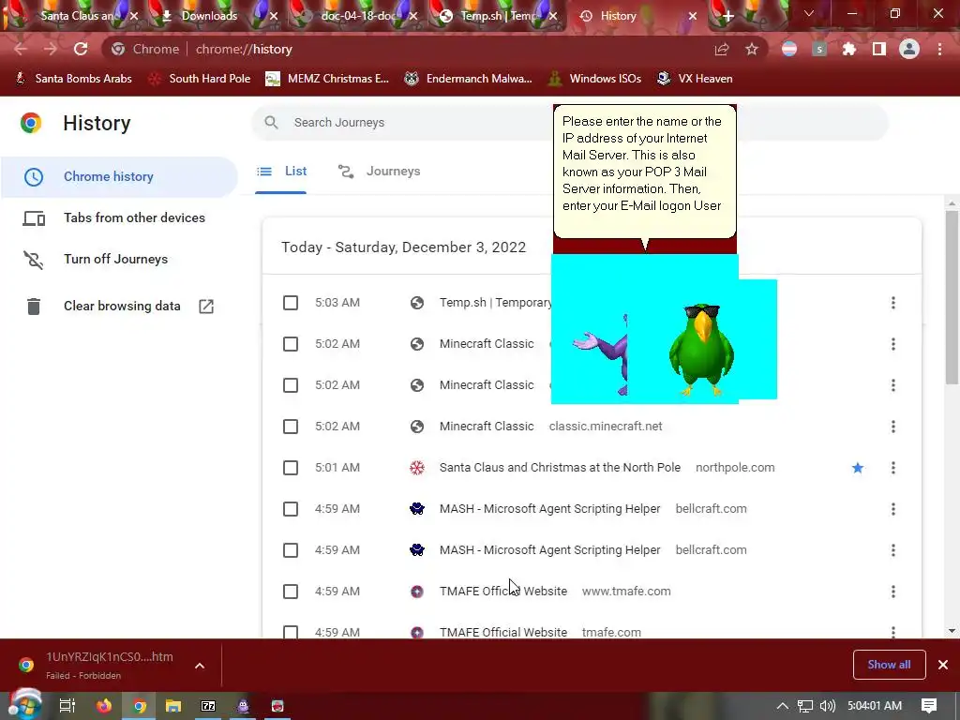Viewport: 960px width, 720px height.
Task: Toggle the side panel icon
Action: click(x=879, y=49)
